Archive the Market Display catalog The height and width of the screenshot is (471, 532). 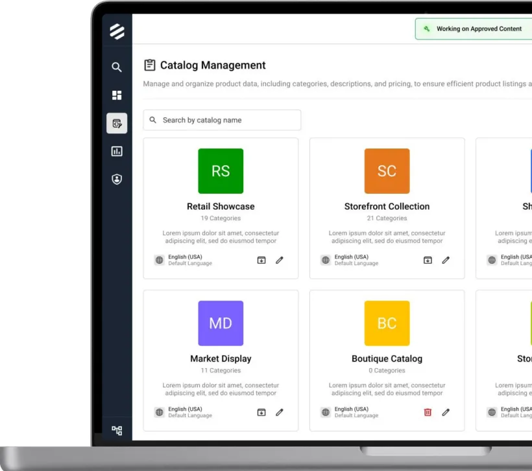click(x=261, y=412)
